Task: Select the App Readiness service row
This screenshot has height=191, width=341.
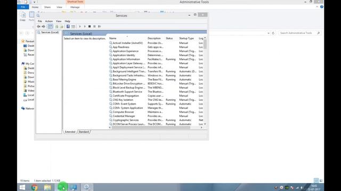Action: point(156,47)
